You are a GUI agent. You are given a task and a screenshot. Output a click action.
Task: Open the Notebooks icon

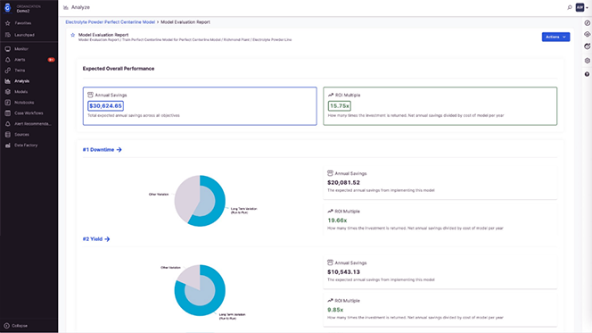point(7,103)
